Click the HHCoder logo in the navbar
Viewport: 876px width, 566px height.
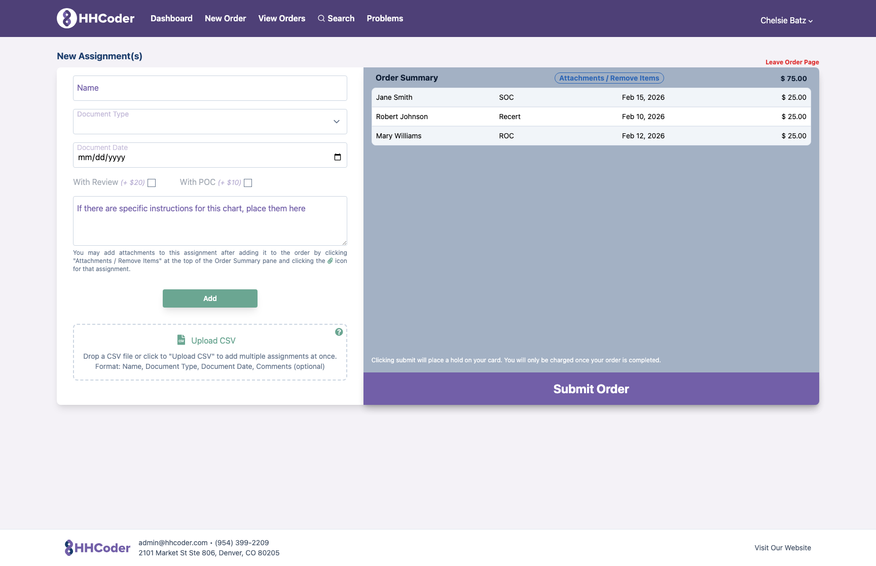(95, 18)
